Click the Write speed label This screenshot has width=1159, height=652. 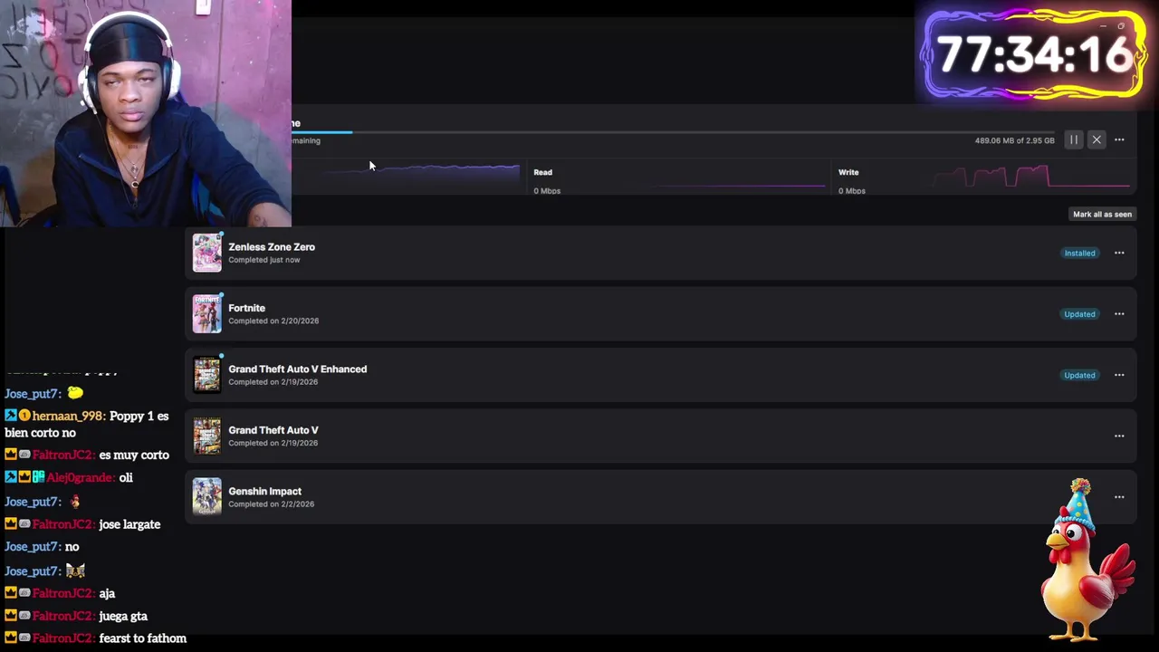848,172
